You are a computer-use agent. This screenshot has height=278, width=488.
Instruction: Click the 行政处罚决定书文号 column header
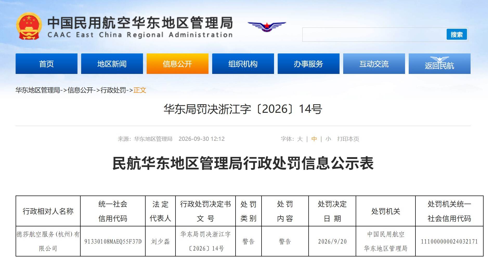pyautogui.click(x=205, y=211)
